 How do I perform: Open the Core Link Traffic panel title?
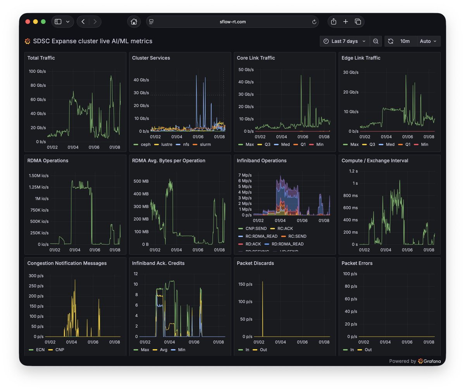pyautogui.click(x=256, y=58)
